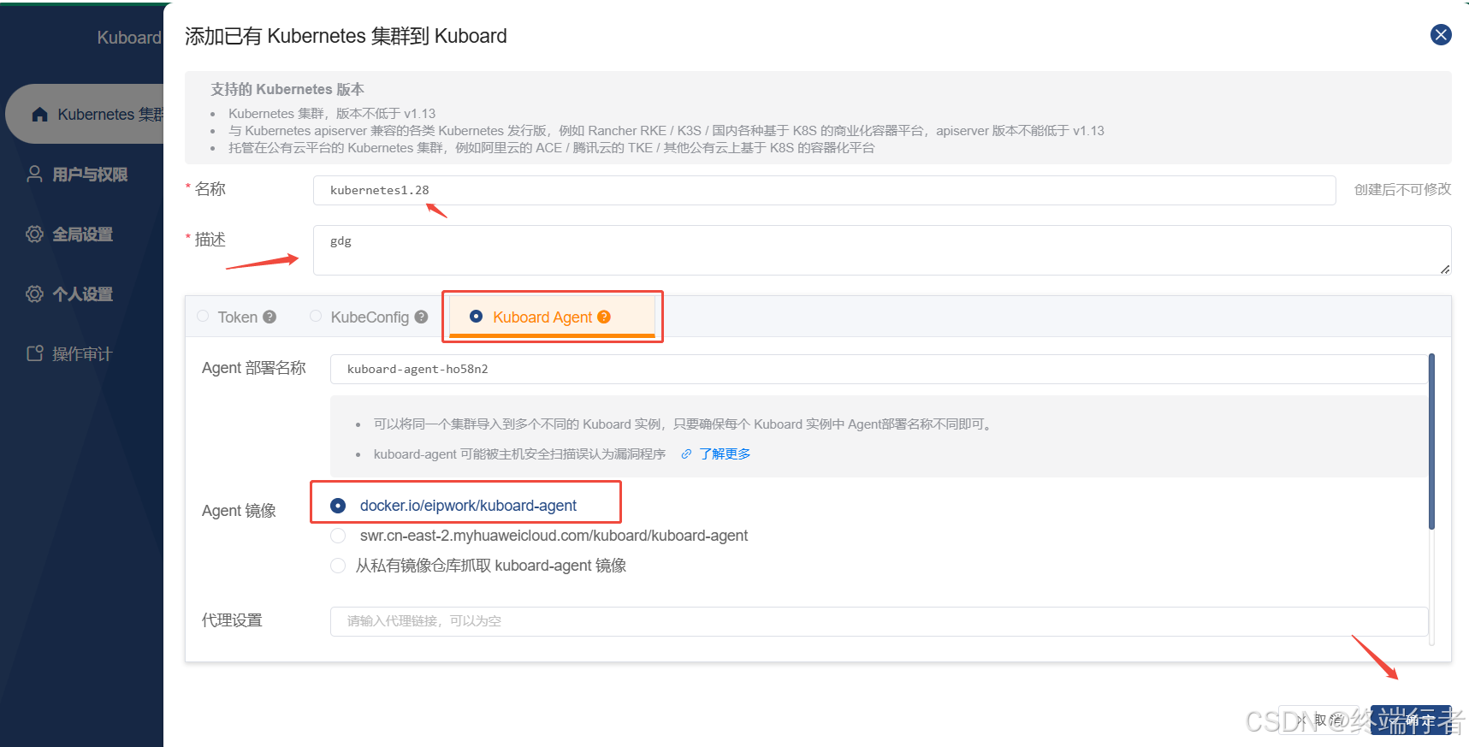
Task: Choose docker.io/eipwork/kuboard-agent image
Action: (x=338, y=506)
